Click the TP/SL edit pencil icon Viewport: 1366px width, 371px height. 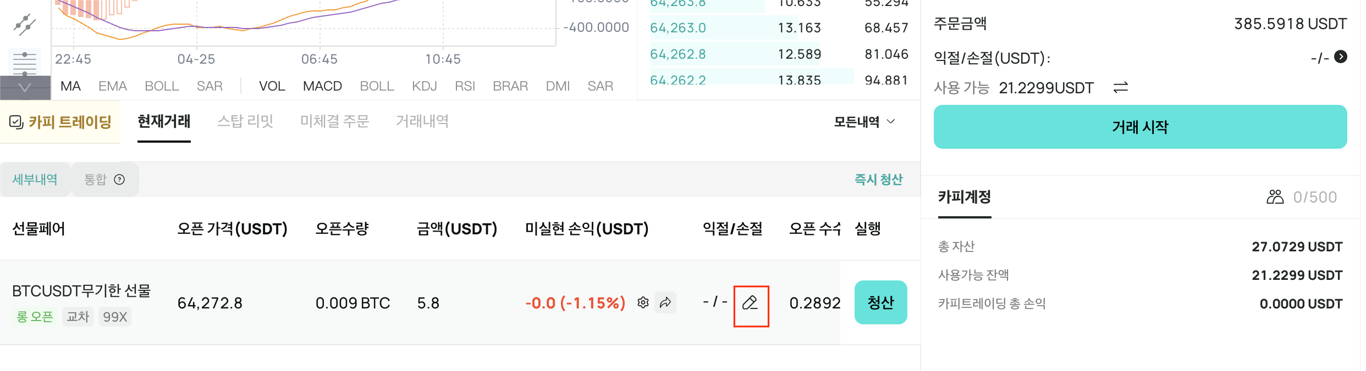750,302
